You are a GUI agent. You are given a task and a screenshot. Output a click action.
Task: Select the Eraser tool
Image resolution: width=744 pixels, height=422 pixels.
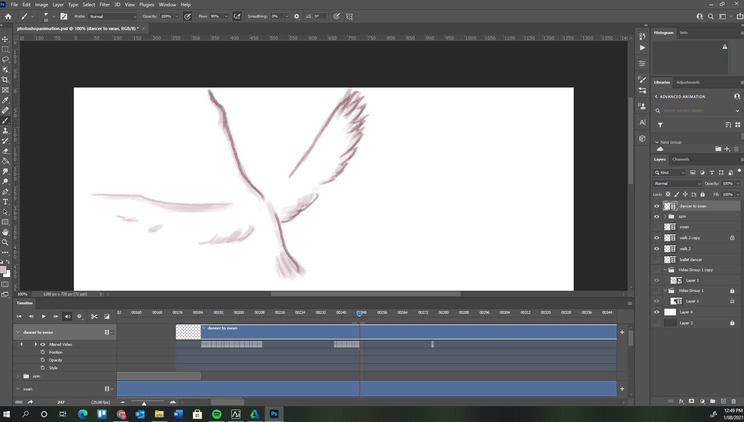click(x=5, y=151)
